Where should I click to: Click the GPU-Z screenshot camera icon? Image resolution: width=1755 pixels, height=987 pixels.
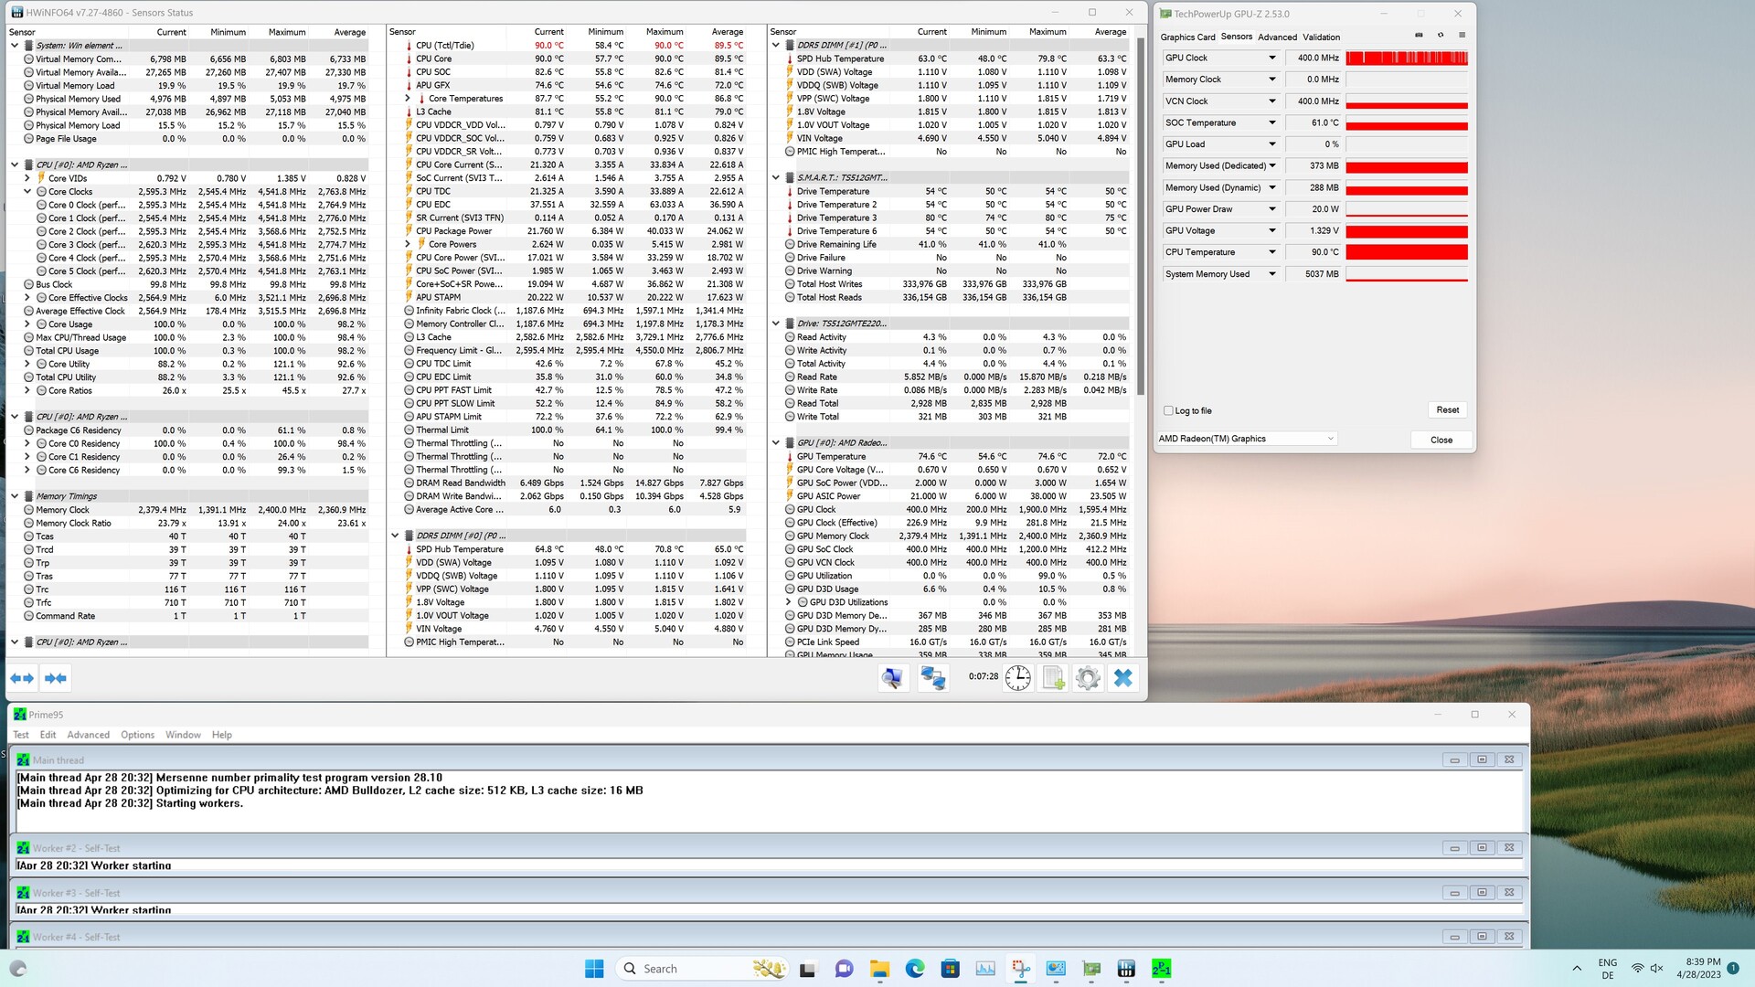point(1419,35)
